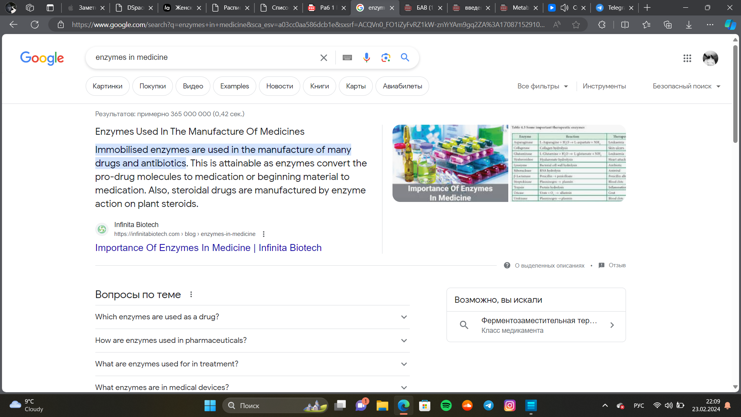Toggle split screen in Edge

(x=625, y=25)
